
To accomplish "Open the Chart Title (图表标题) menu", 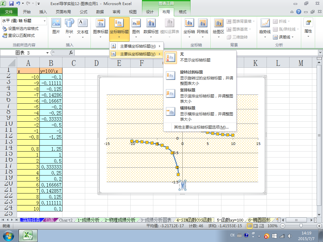I will [x=101, y=28].
